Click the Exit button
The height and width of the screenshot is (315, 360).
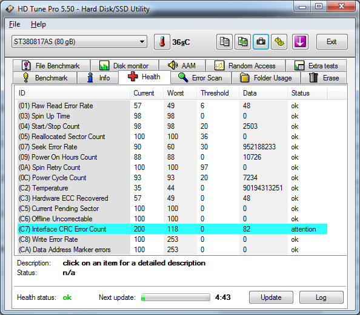(332, 42)
